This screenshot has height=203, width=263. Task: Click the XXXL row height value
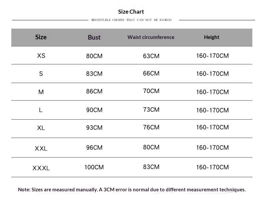click(212, 167)
